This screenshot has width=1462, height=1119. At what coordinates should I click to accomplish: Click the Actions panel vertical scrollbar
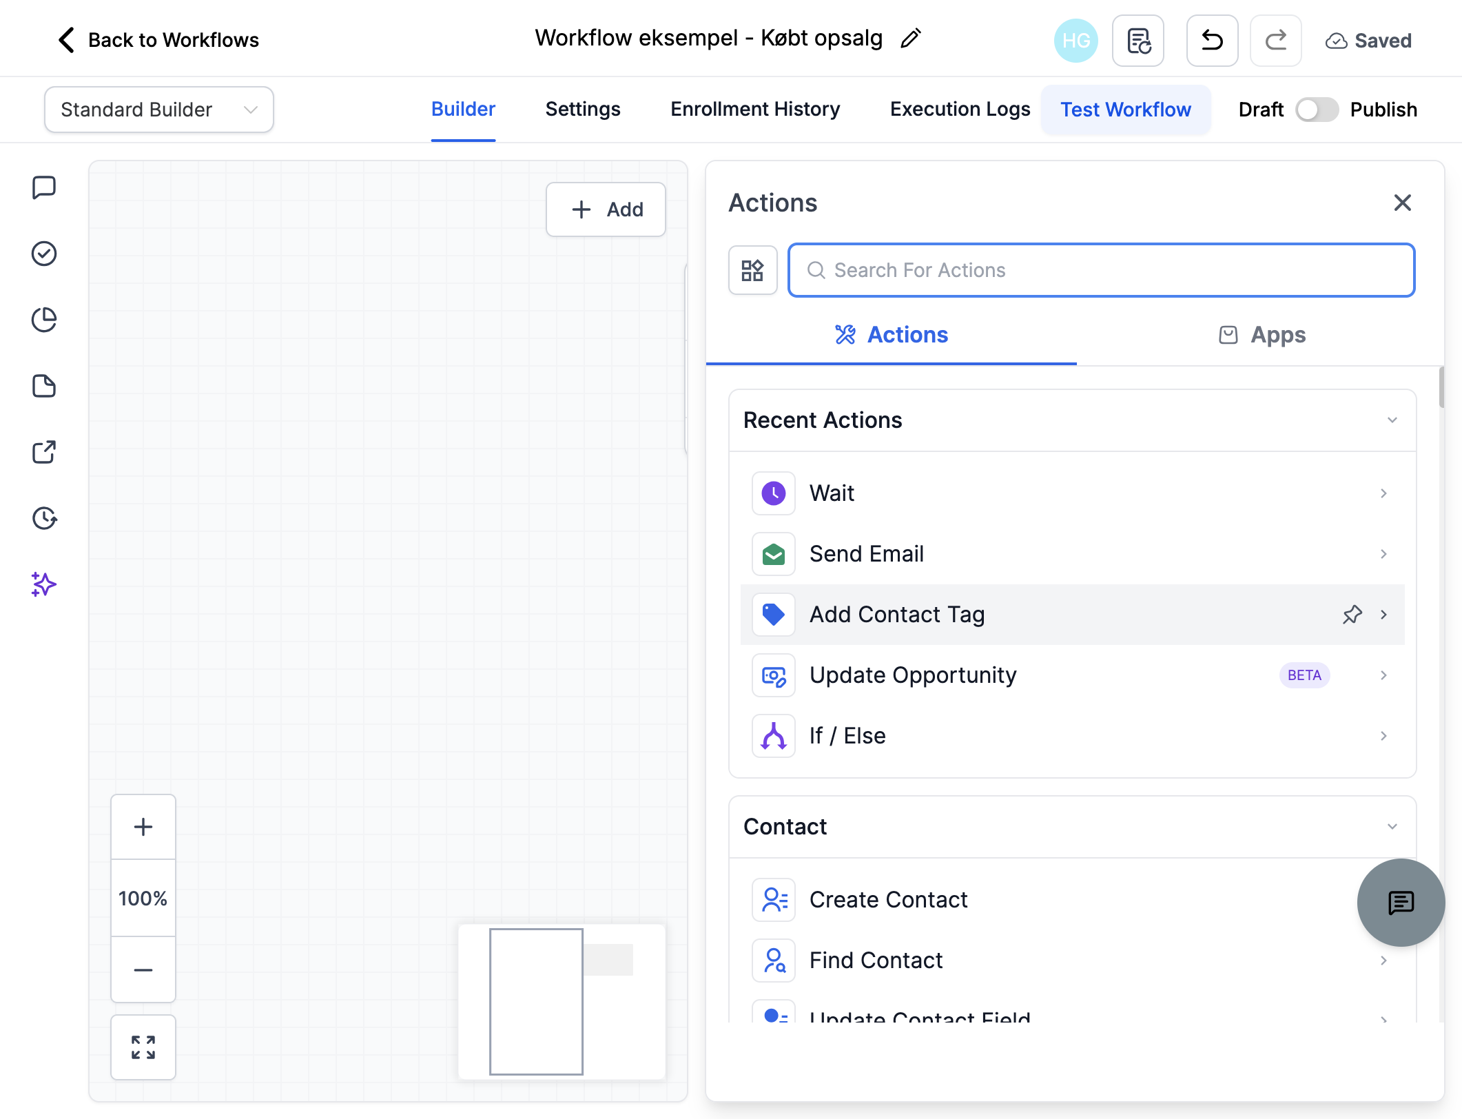click(1441, 388)
